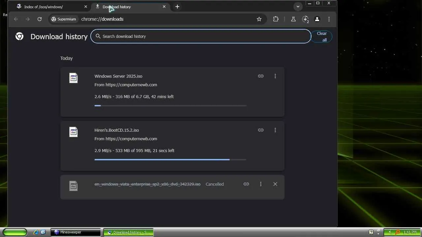Image resolution: width=422 pixels, height=237 pixels.
Task: Open the Extensions puzzle-piece menu
Action: [x=276, y=19]
